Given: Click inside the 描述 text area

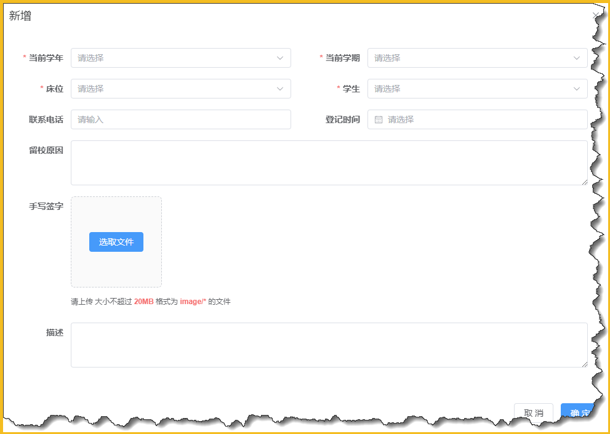Looking at the screenshot, I should click(x=329, y=345).
